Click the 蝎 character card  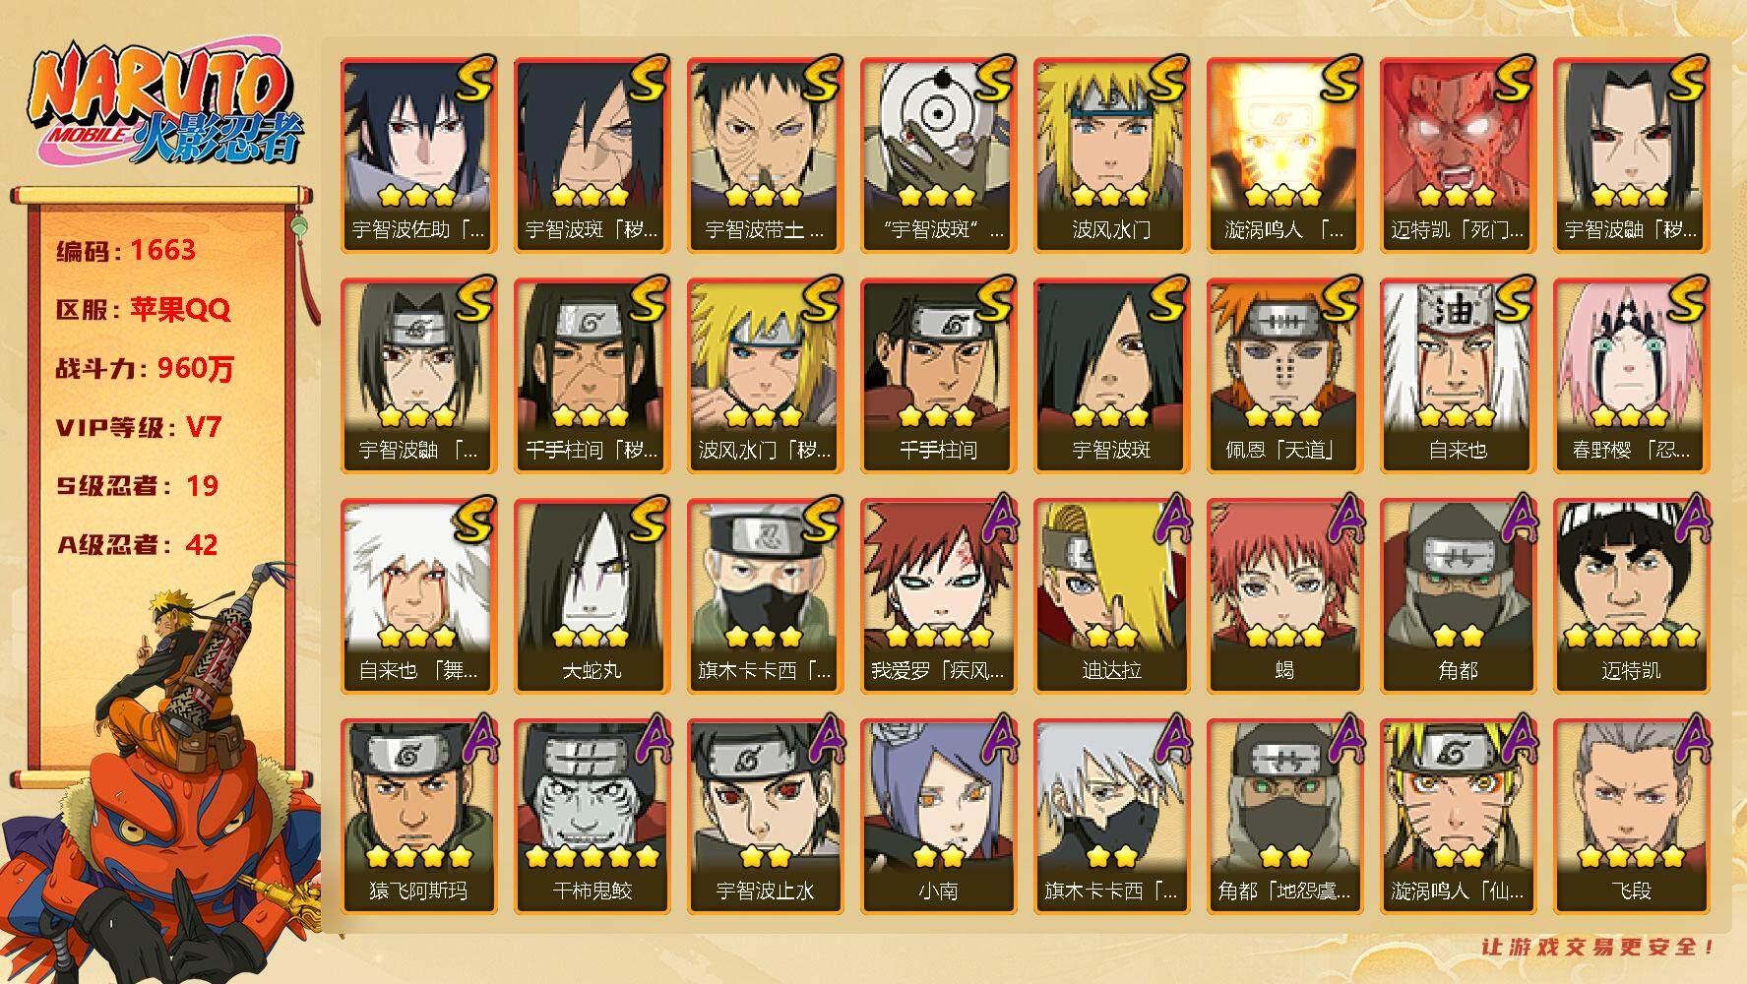pyautogui.click(x=1284, y=595)
